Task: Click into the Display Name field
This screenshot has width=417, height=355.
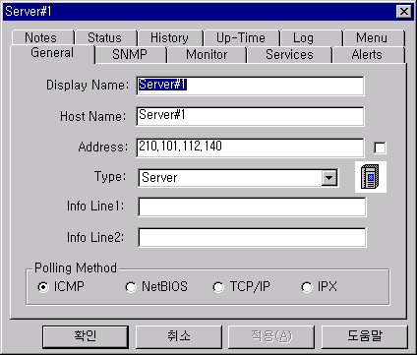Action: click(250, 86)
